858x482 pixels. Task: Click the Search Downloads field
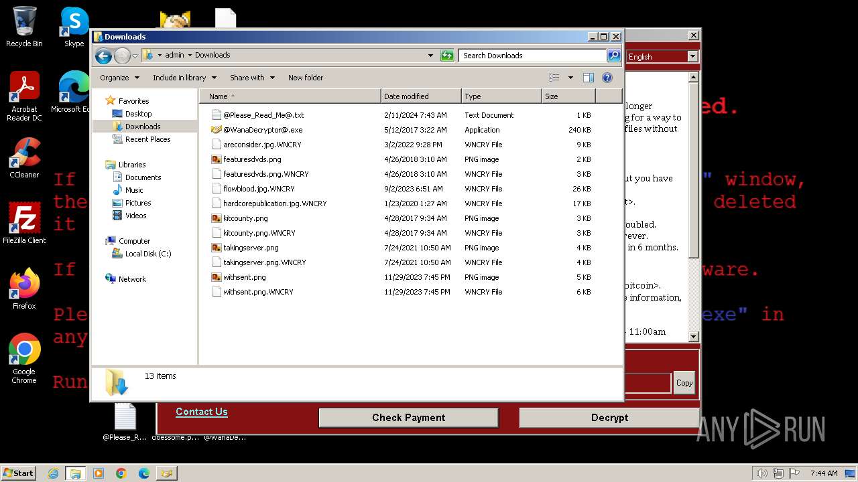tap(533, 56)
